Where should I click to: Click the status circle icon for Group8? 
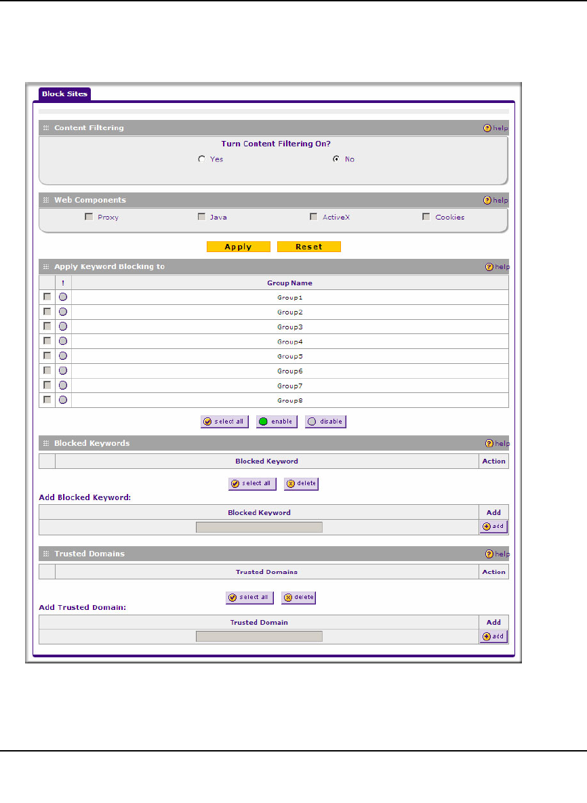point(63,400)
